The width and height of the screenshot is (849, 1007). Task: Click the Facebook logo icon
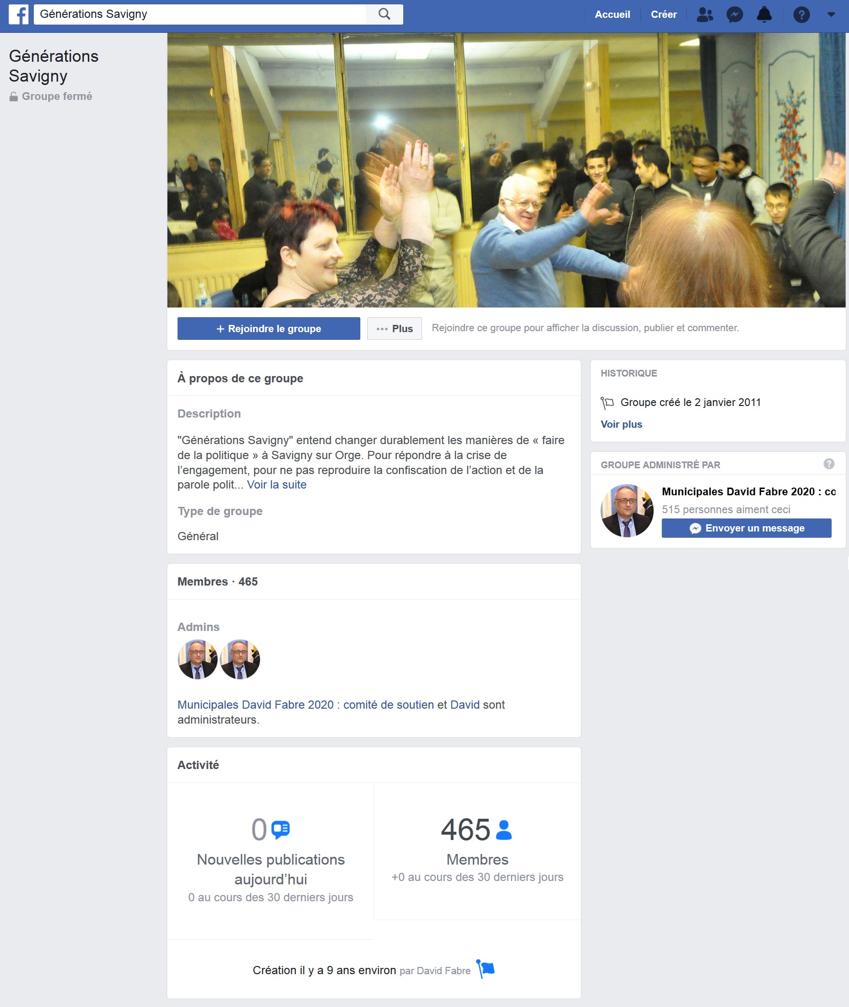[19, 14]
